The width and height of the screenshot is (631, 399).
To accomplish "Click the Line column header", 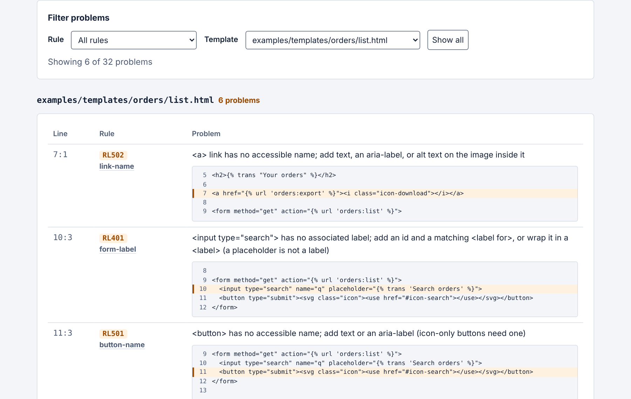I will [x=60, y=134].
